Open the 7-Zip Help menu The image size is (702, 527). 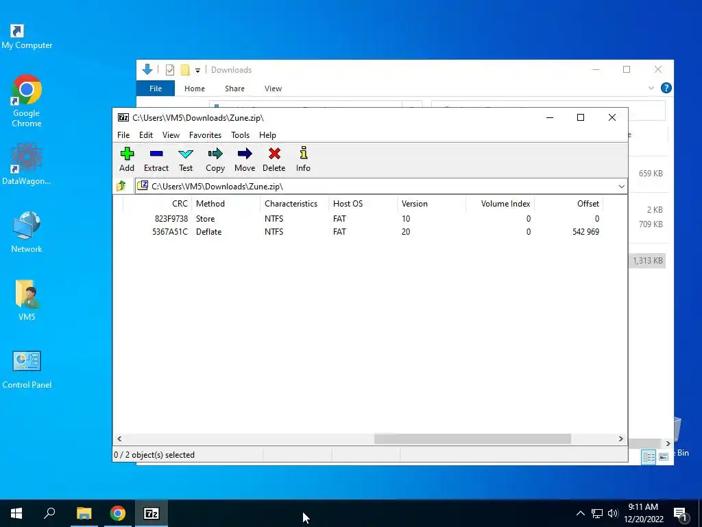pos(268,135)
